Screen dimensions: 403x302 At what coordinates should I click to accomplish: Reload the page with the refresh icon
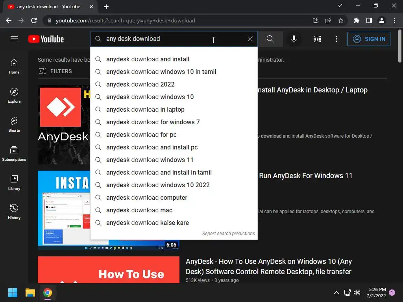point(34,20)
